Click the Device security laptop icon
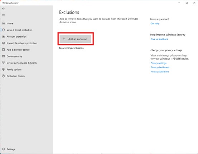 (x=4, y=56)
